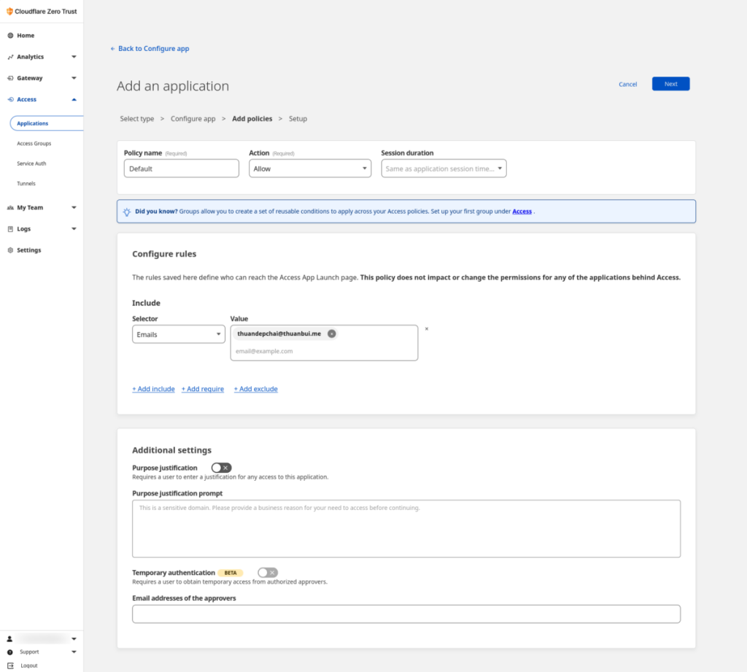
Task: Expand the My Team sidebar section
Action: [x=74, y=208]
